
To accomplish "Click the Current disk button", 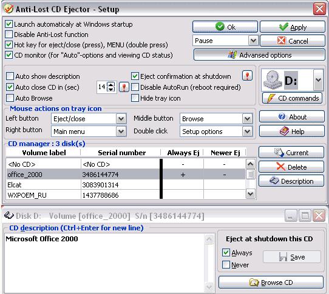I will (291, 152).
